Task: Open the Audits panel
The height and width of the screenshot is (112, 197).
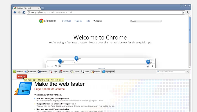Action: pos(85,72)
